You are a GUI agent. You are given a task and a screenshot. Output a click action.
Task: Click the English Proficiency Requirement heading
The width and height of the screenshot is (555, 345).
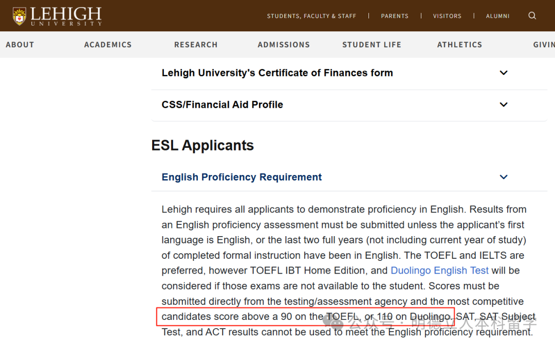tap(242, 177)
